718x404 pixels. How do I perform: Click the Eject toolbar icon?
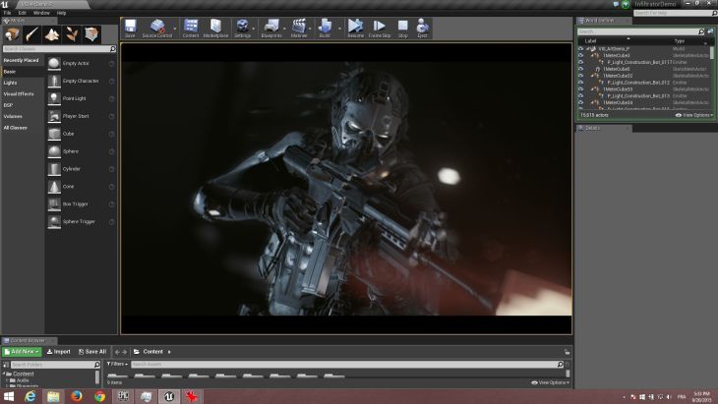422,29
